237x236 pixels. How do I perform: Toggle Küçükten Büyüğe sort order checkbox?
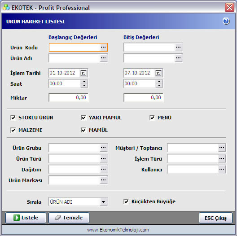[x=126, y=201]
